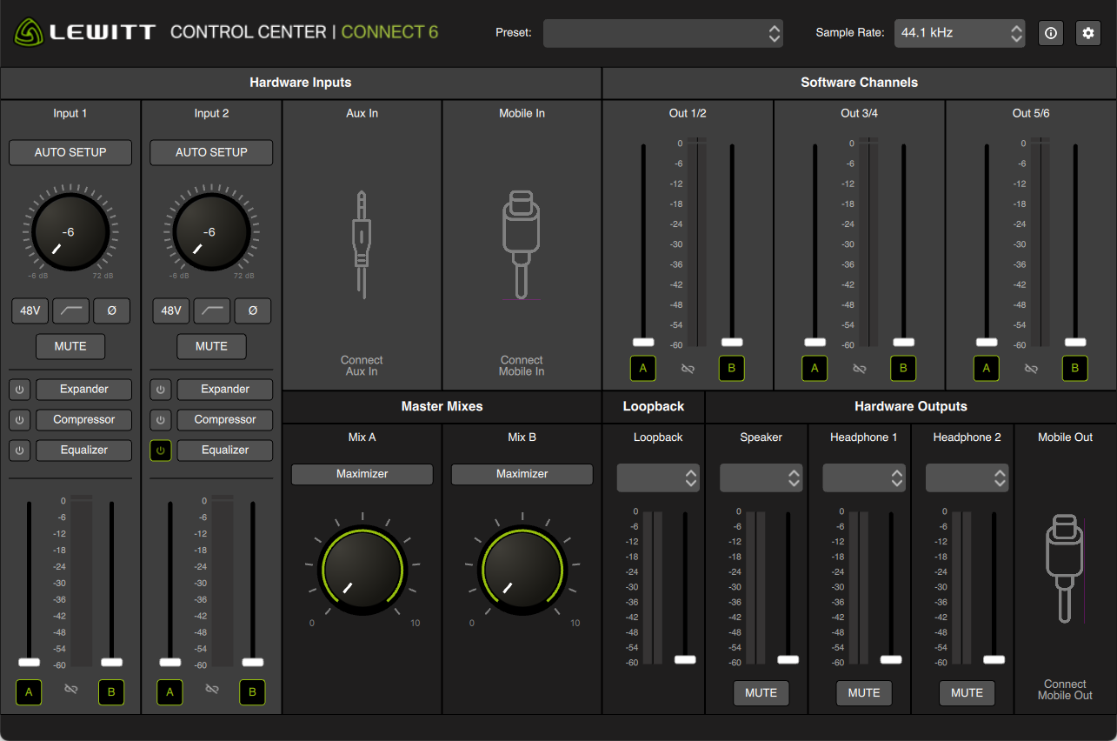Viewport: 1117px width, 741px height.
Task: Open Input 1 Expander settings
Action: click(84, 390)
